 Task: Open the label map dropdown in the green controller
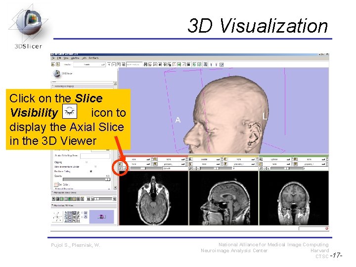tap(277, 164)
